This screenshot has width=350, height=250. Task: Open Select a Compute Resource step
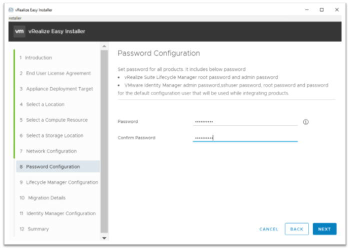point(56,120)
